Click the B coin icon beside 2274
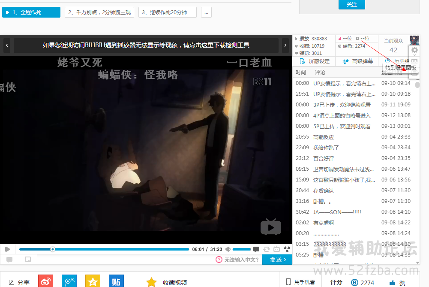429x287 pixels. pyautogui.click(x=354, y=282)
